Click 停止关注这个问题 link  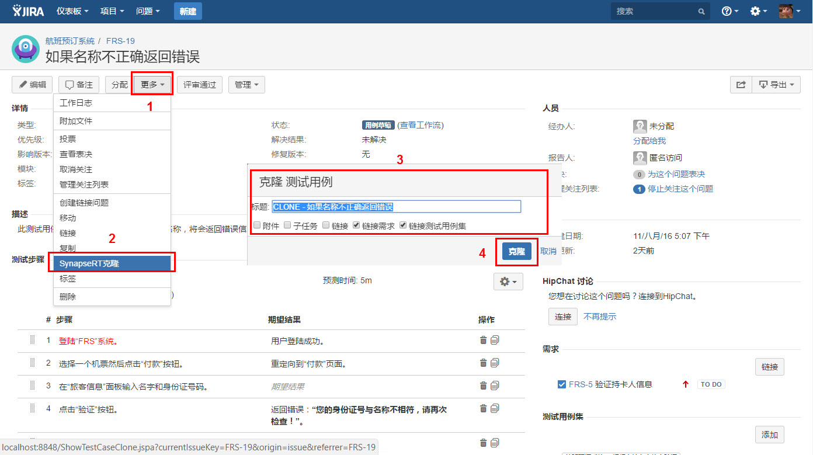[x=680, y=189]
